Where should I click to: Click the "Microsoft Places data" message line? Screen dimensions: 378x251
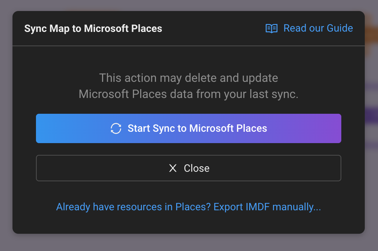(188, 94)
